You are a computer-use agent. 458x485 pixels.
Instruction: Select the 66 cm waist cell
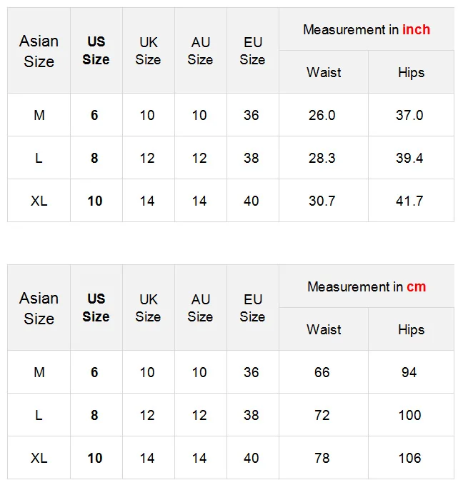pyautogui.click(x=322, y=372)
